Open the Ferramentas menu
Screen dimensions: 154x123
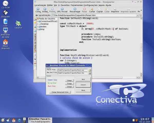[x=76, y=5]
